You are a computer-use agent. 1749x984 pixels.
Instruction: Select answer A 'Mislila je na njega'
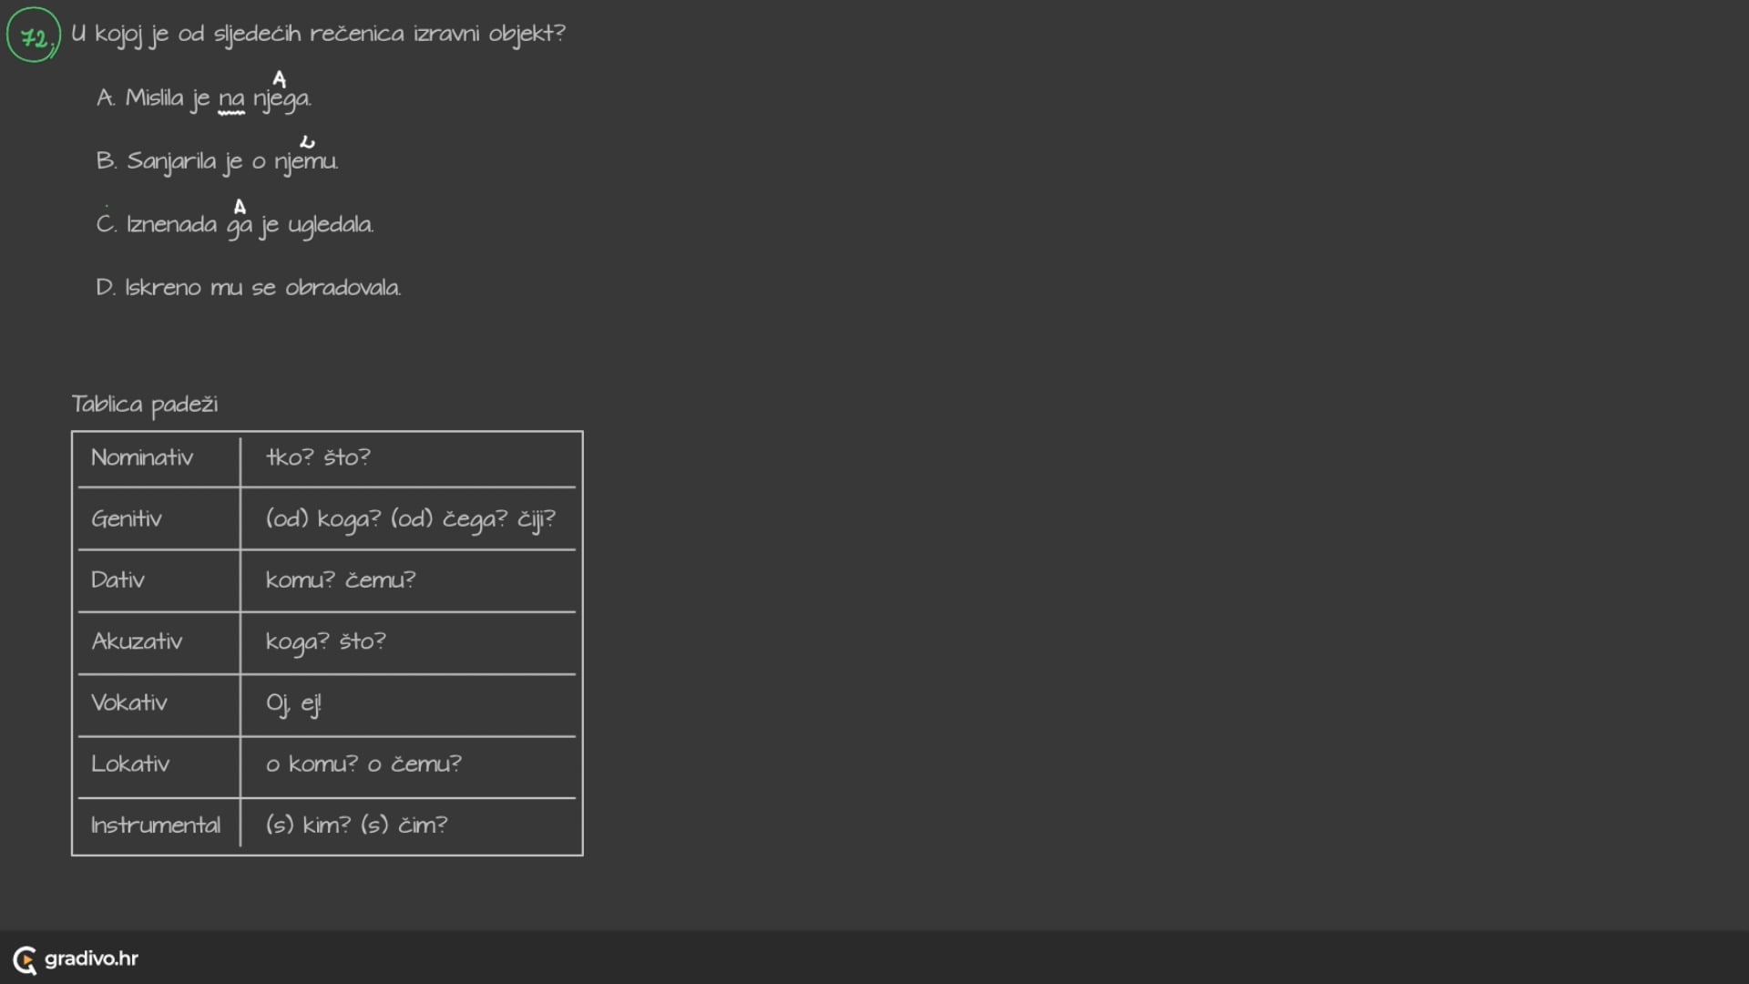coord(204,98)
